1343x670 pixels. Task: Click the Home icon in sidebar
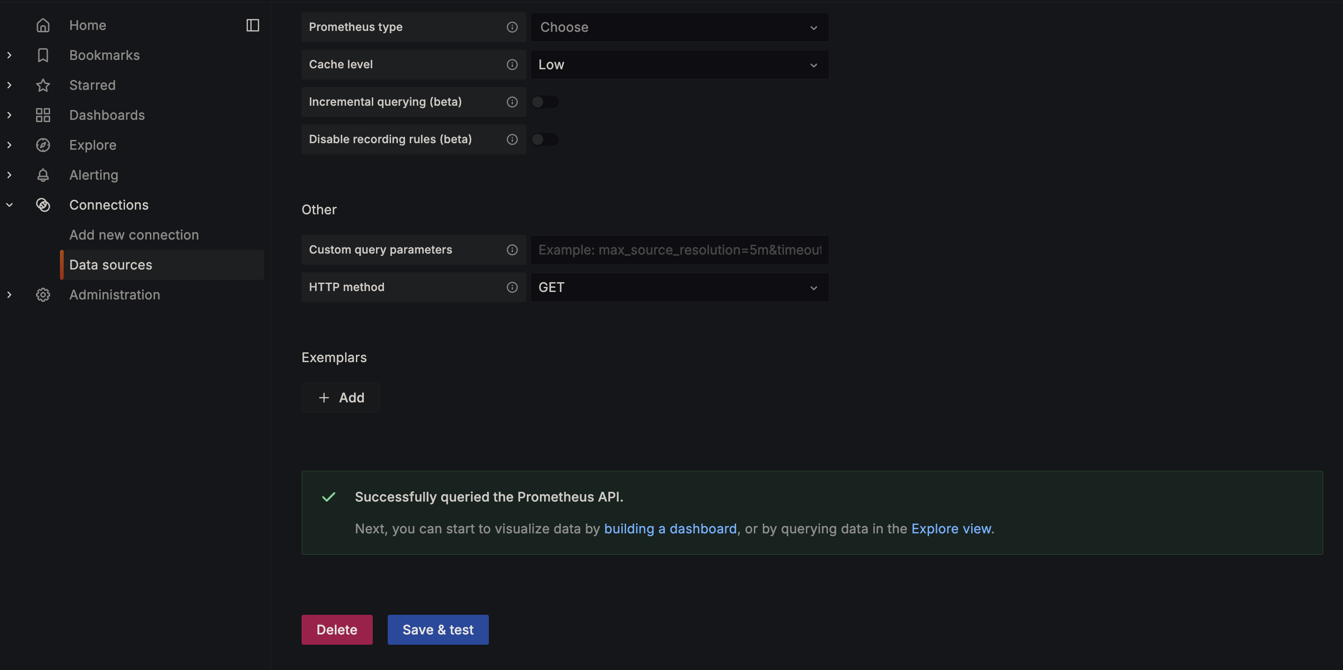pyautogui.click(x=43, y=25)
